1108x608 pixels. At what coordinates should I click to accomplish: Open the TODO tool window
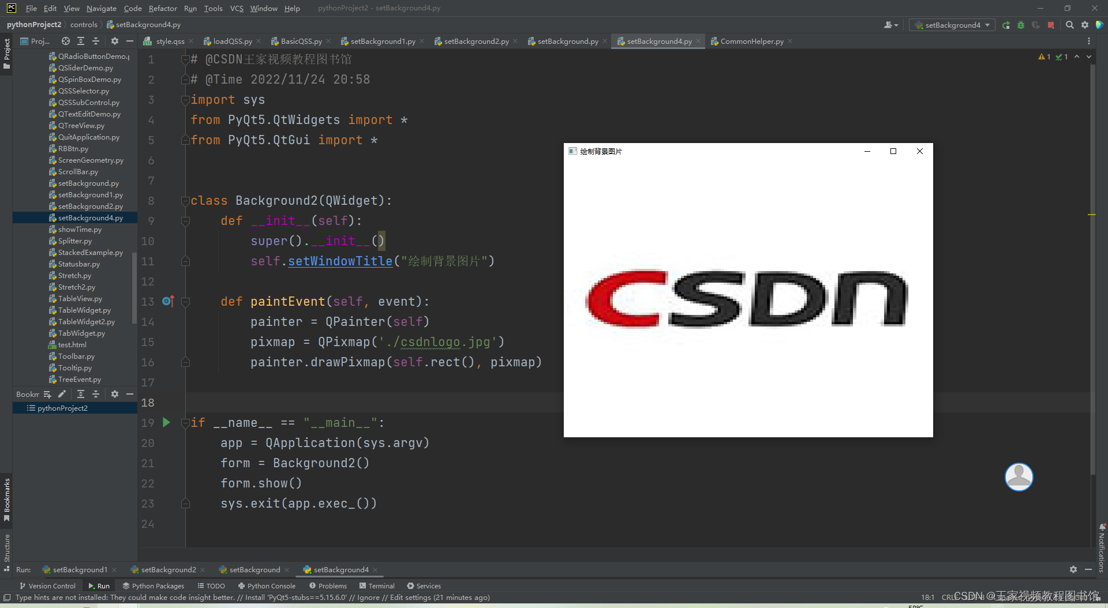tap(211, 586)
